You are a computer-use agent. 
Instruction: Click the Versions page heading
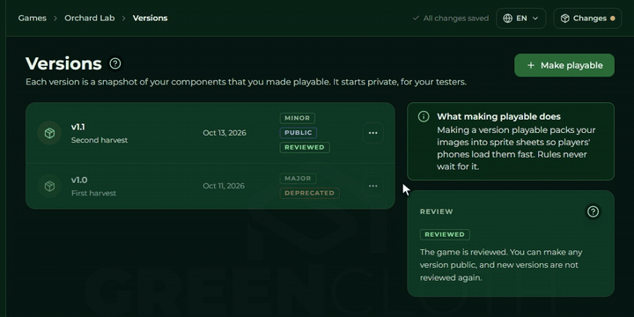[63, 63]
